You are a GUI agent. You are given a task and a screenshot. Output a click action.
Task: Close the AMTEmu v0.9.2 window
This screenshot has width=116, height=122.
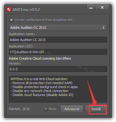point(102,8)
